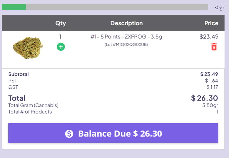The height and width of the screenshot is (158, 229).
Task: Click the Description column header
Action: pyautogui.click(x=126, y=23)
